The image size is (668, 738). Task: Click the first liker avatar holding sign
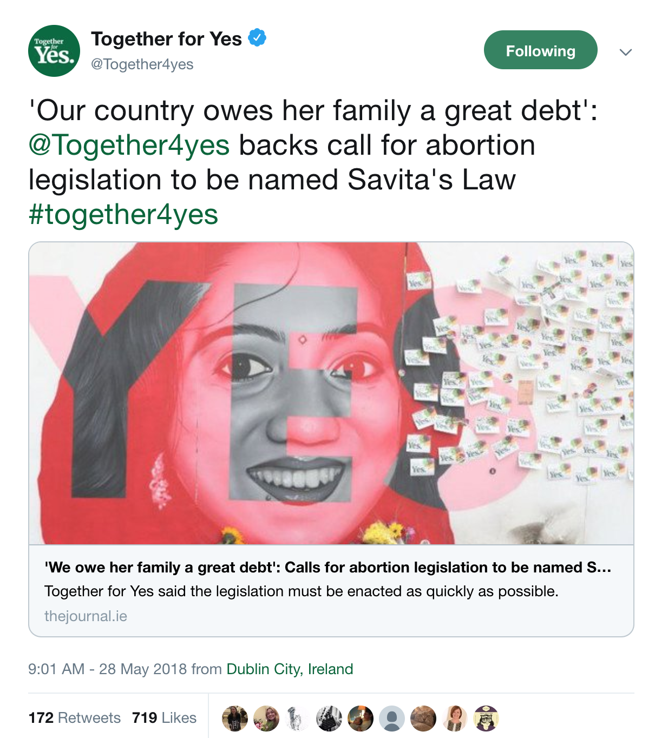235,719
